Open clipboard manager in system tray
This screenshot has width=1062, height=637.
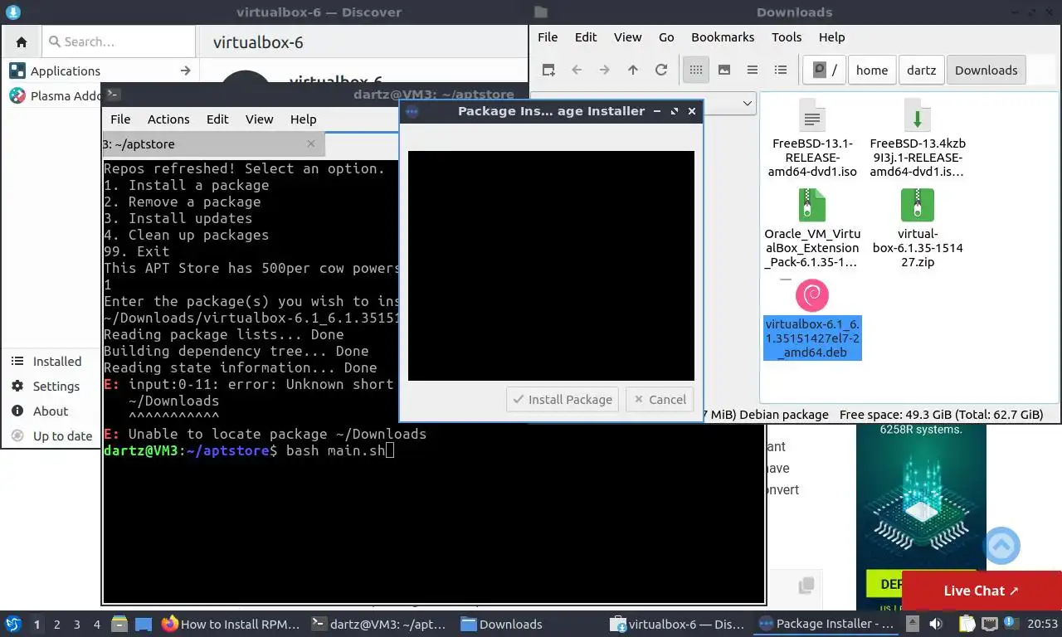[967, 624]
